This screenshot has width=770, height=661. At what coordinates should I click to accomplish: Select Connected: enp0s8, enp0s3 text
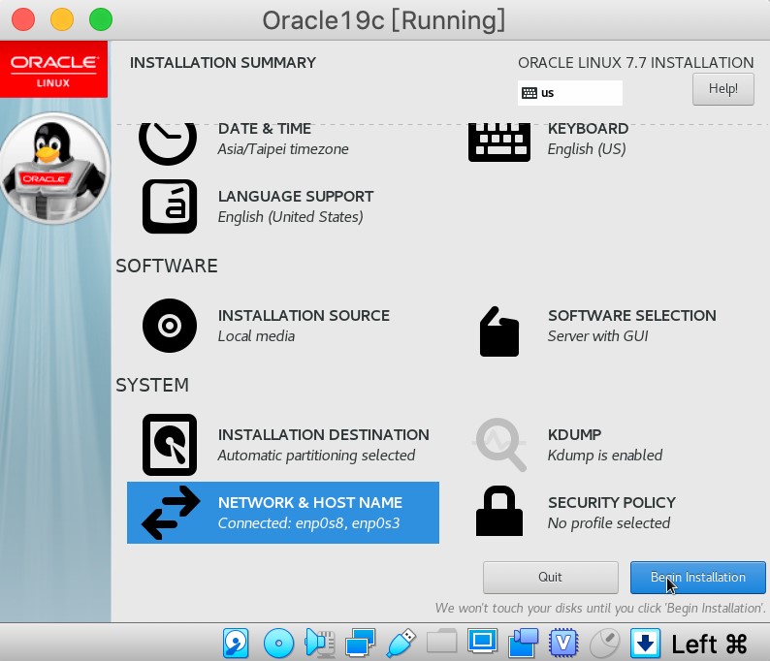click(308, 523)
